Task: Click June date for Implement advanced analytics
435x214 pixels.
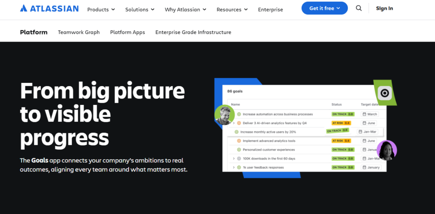Action: 369,141
